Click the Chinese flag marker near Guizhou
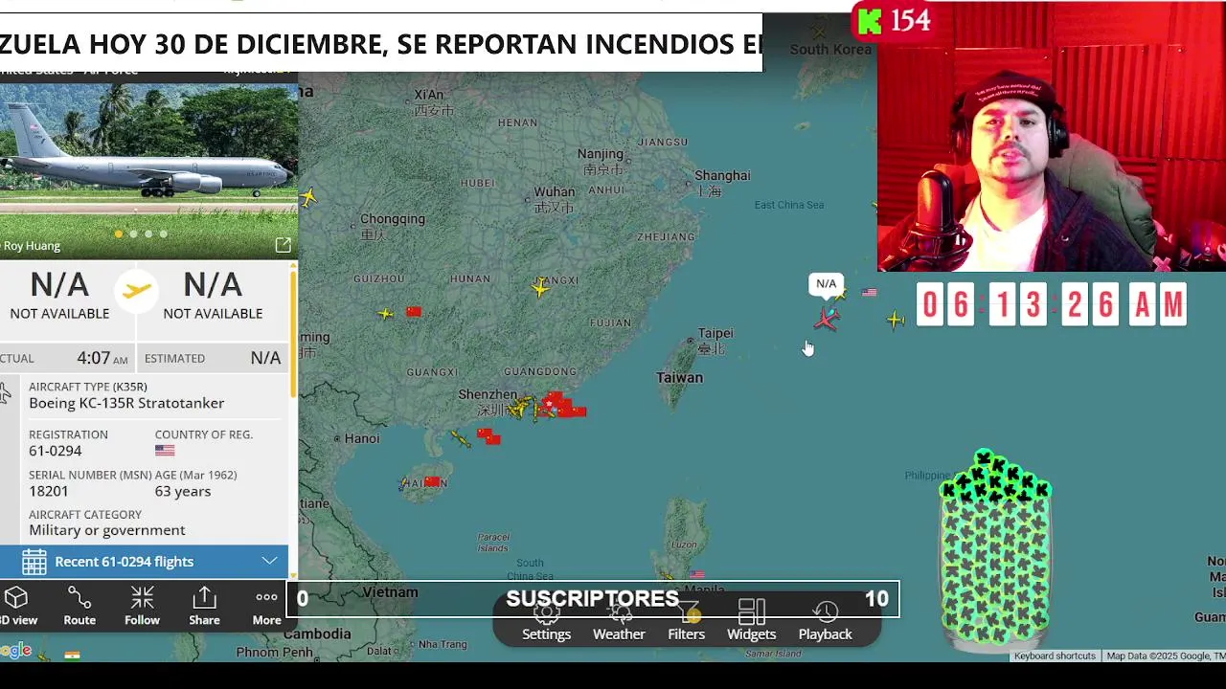Viewport: 1226px width, 689px height. coord(414,312)
